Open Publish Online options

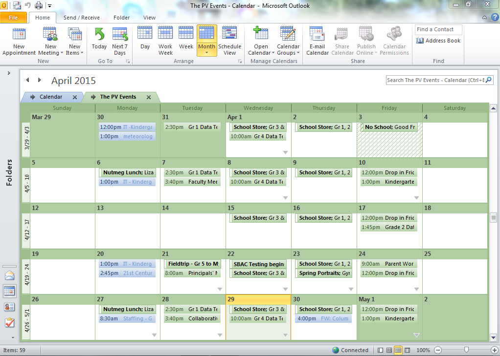click(x=366, y=42)
